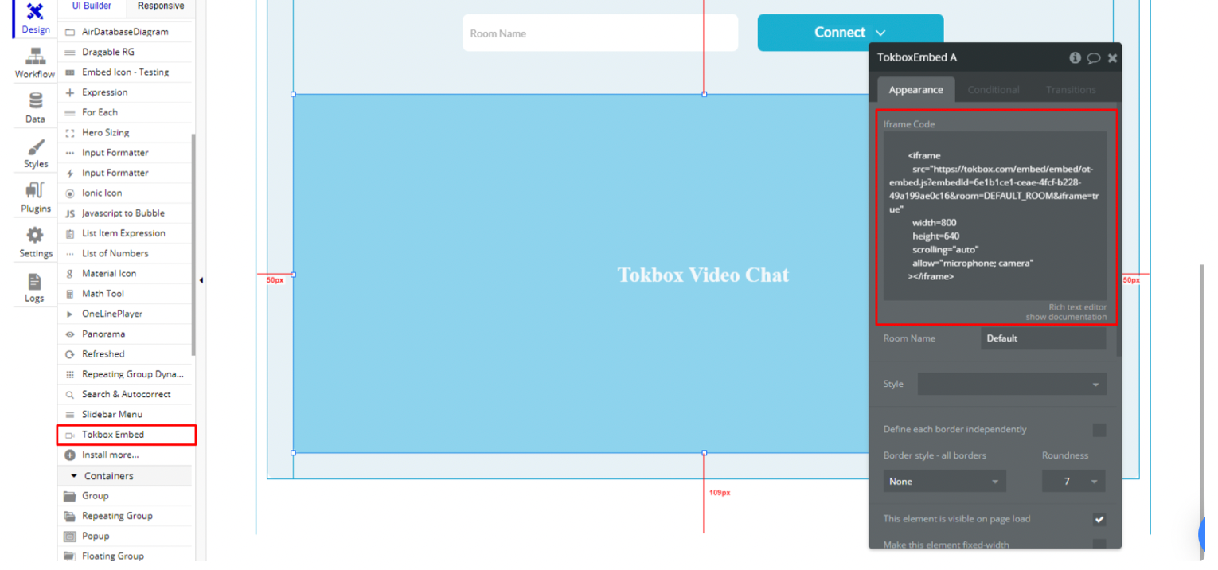The image size is (1218, 570).
Task: Select the Slidebar Menu element
Action: pos(126,415)
